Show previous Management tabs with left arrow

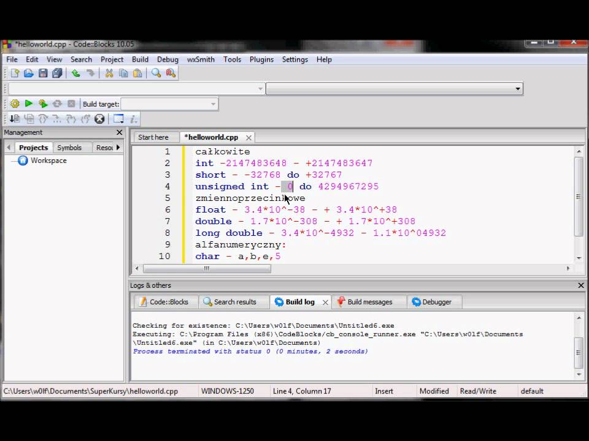9,148
